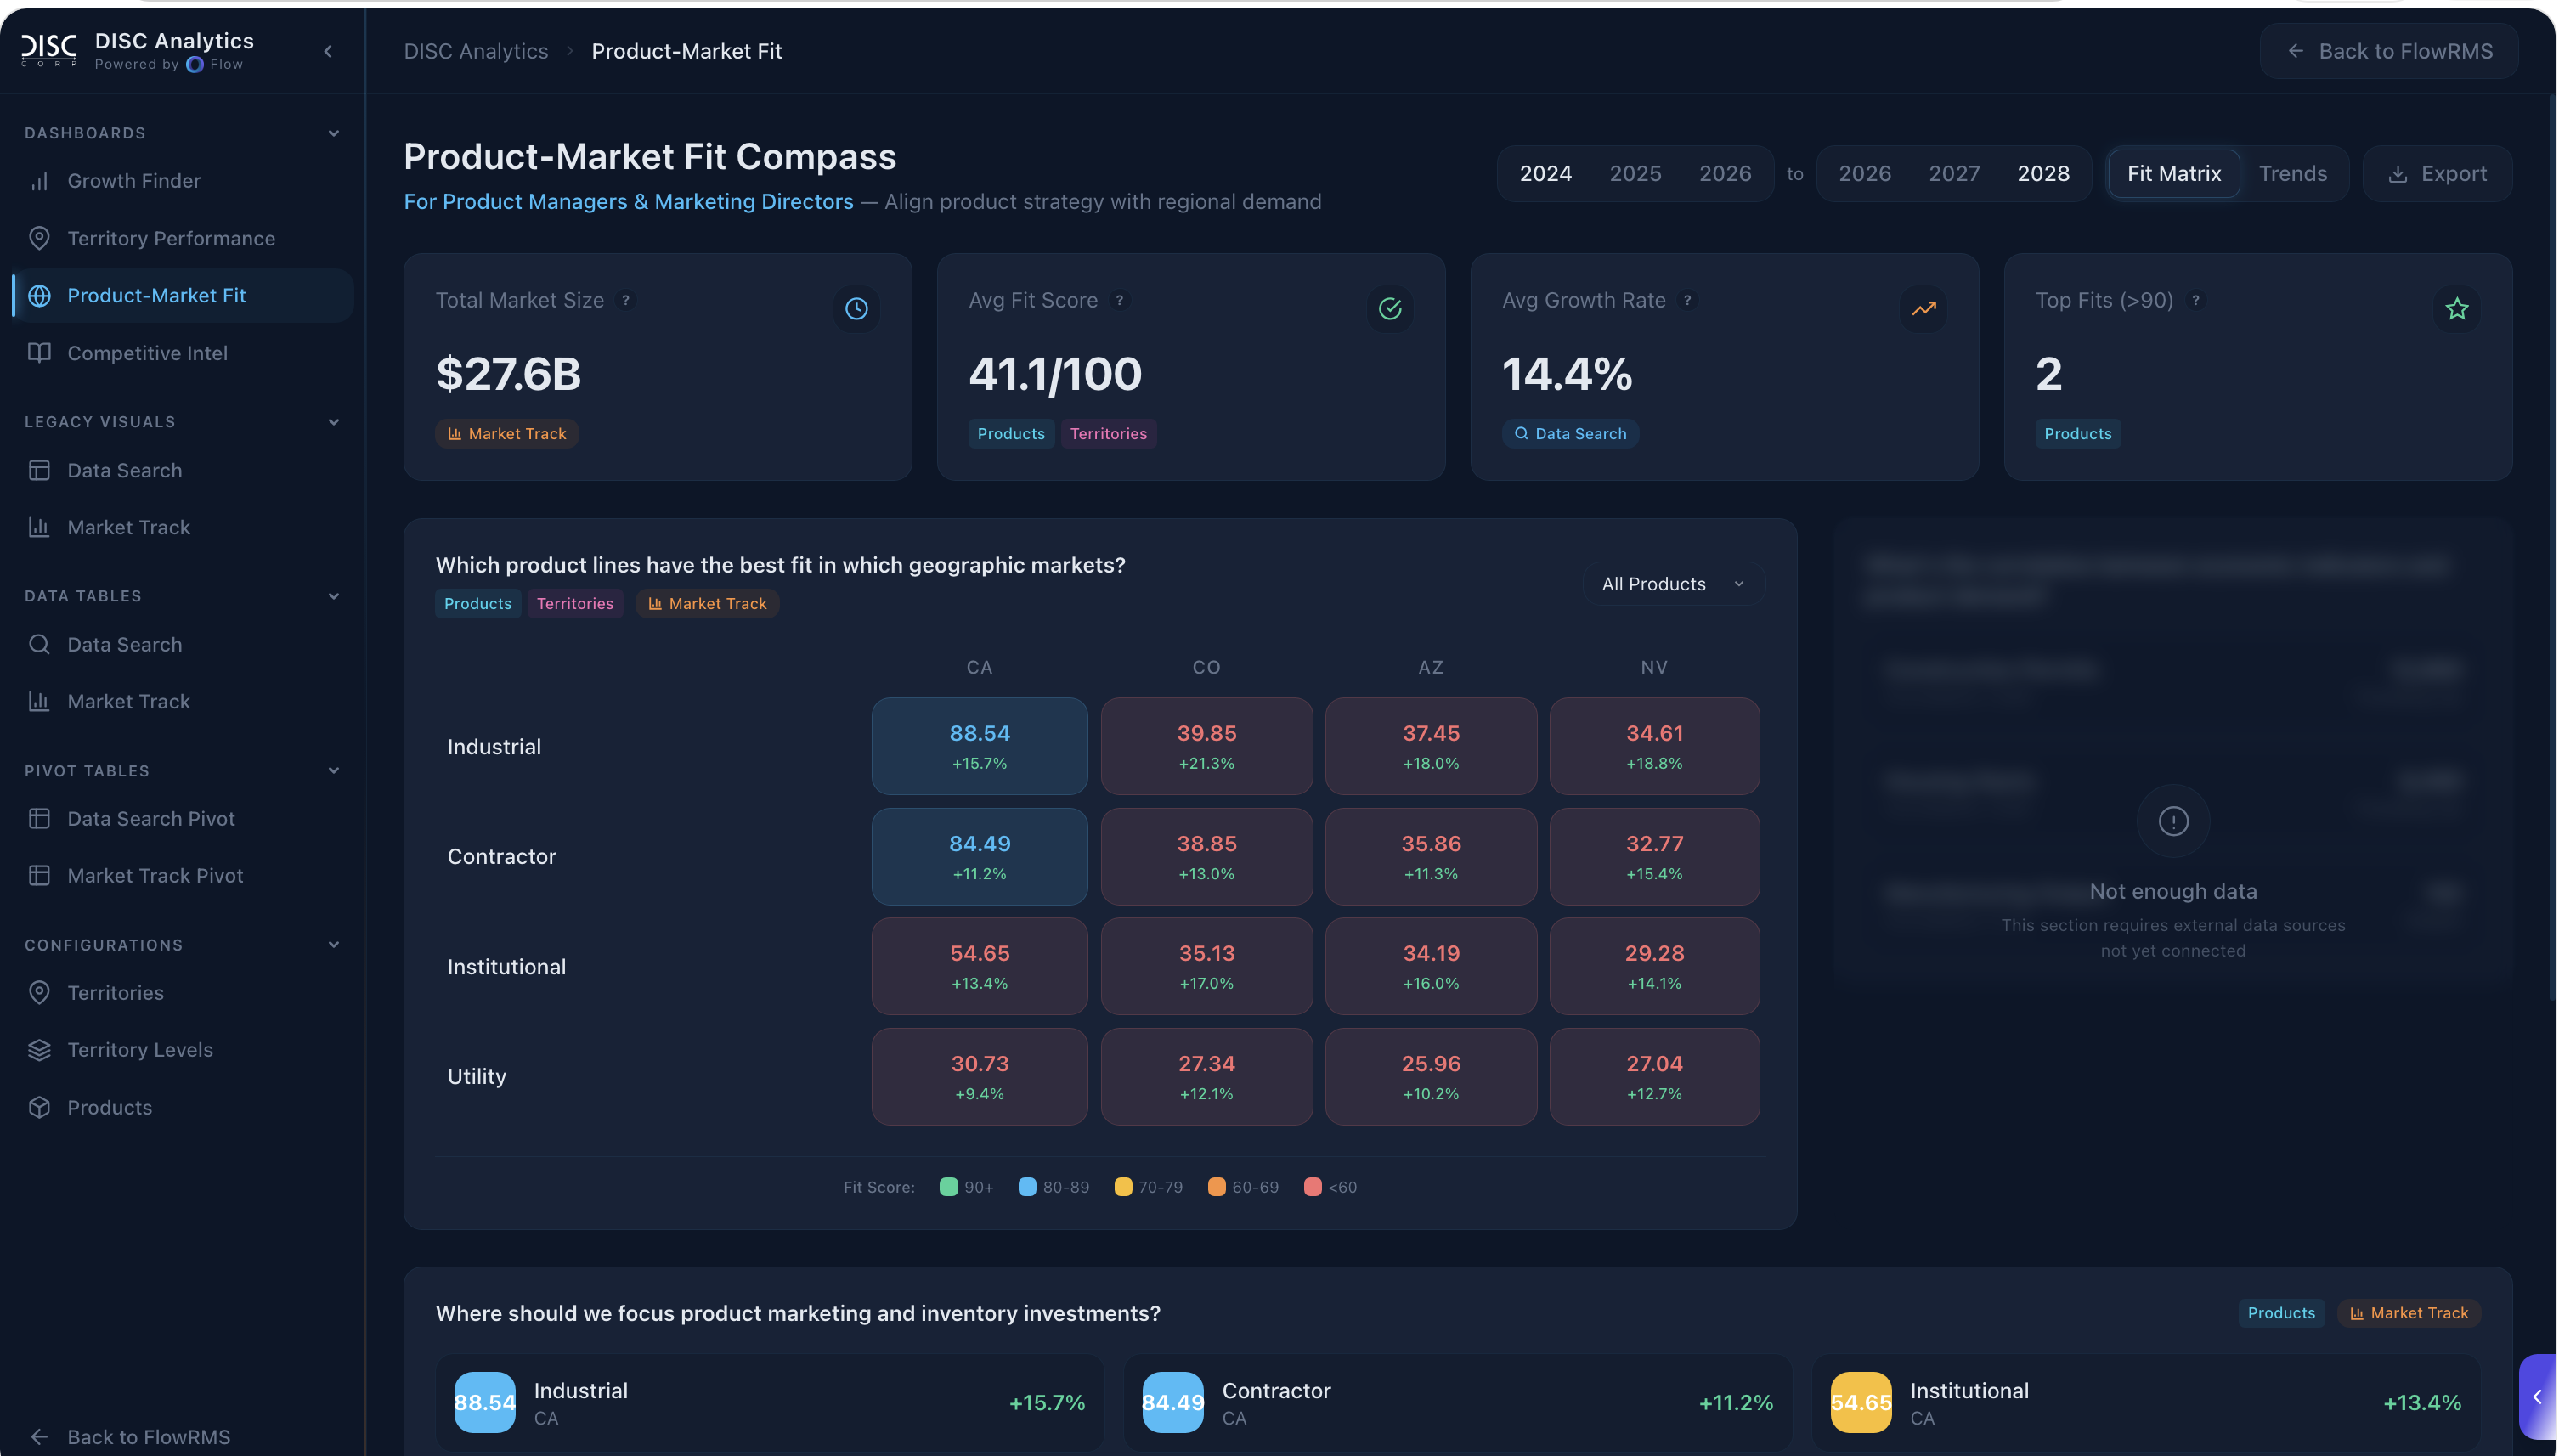Collapse the PIVOT TABLES section
The width and height of the screenshot is (2559, 1456).
pos(333,770)
